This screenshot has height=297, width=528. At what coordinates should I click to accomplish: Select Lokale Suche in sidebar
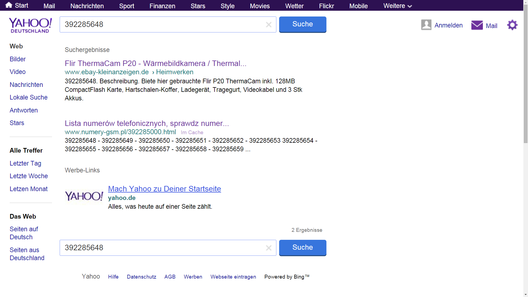click(x=29, y=97)
